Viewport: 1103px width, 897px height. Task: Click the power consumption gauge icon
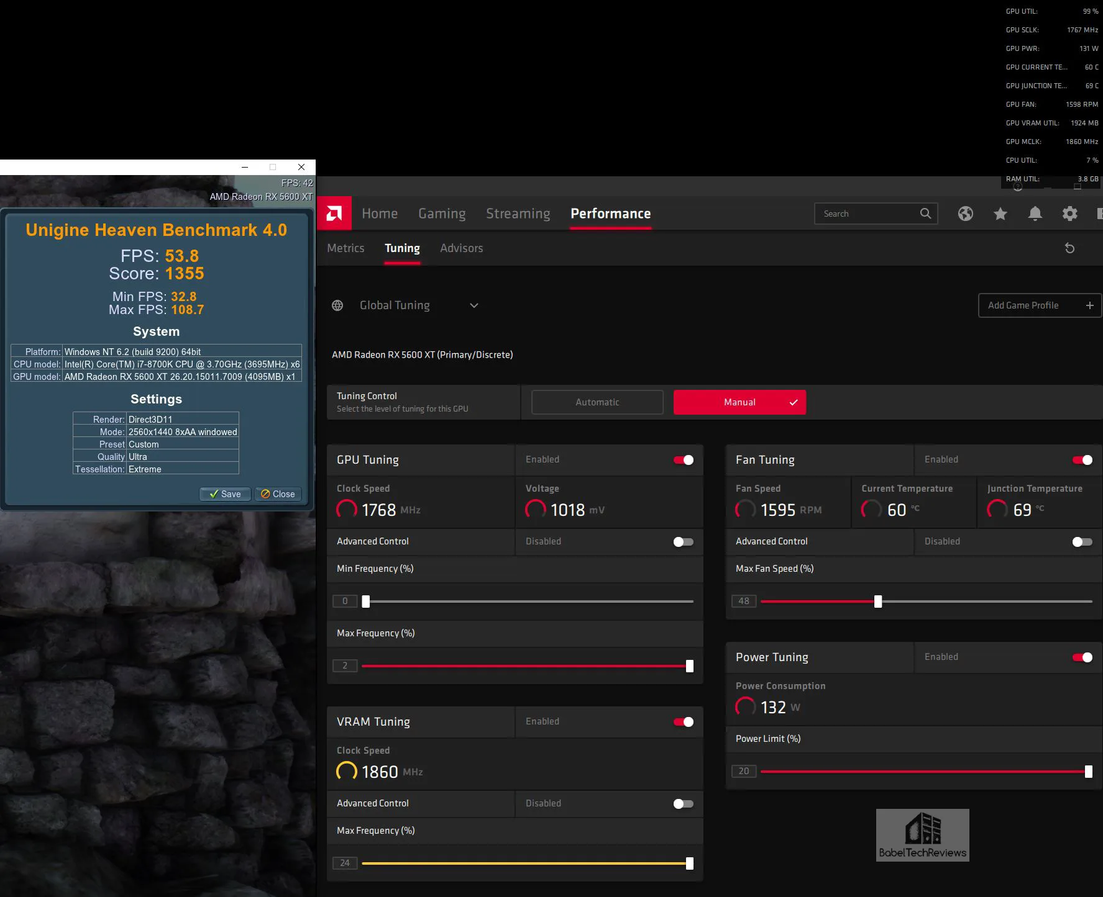click(x=746, y=707)
